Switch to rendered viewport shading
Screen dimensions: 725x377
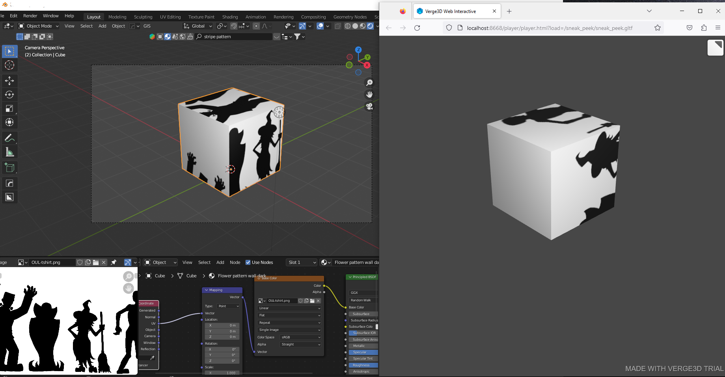click(x=370, y=26)
